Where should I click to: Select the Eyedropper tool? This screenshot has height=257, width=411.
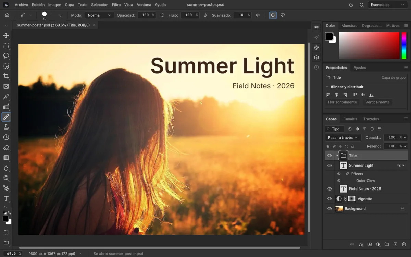coord(6,97)
